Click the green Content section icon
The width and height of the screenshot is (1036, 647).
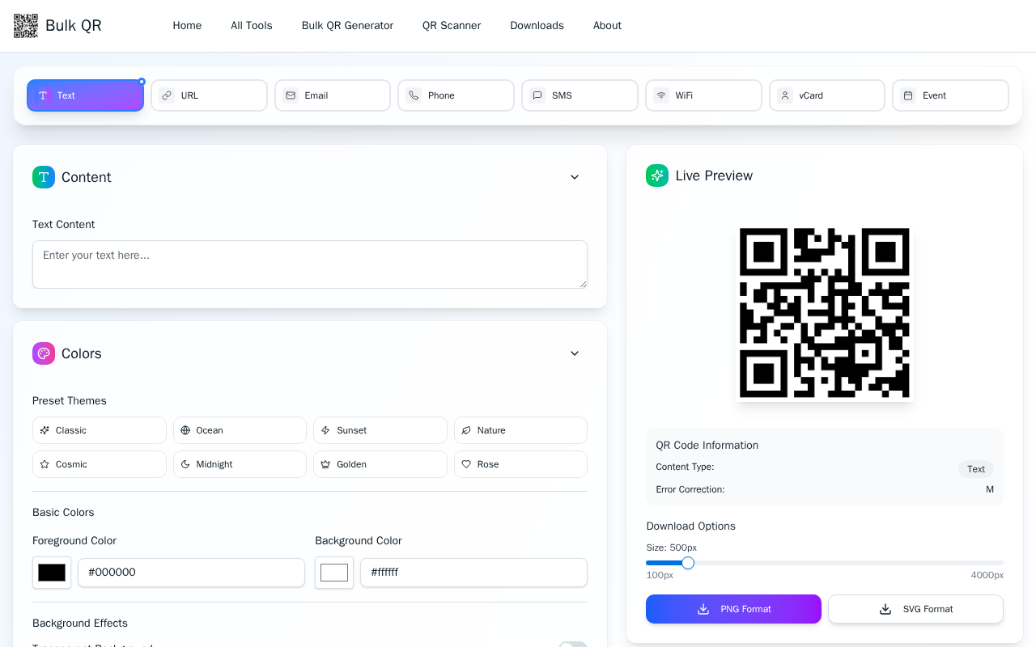44,177
